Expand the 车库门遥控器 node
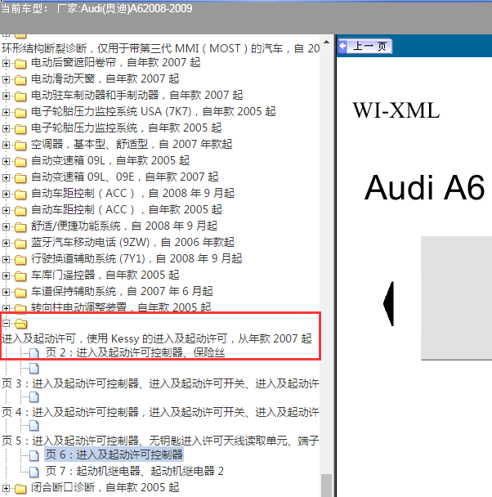492x497 pixels. pyautogui.click(x=6, y=275)
